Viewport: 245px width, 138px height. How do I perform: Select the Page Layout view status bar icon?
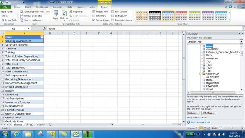click(x=205, y=128)
